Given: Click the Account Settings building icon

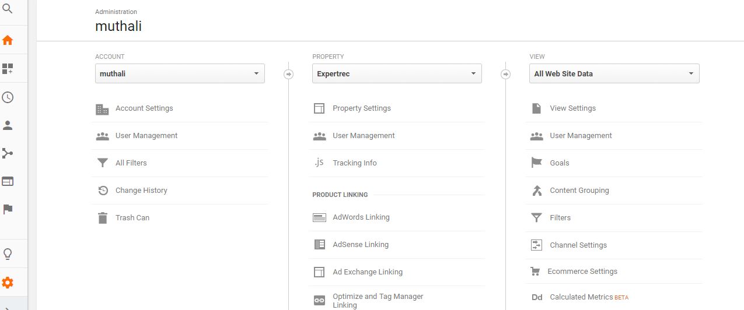Looking at the screenshot, I should point(102,109).
